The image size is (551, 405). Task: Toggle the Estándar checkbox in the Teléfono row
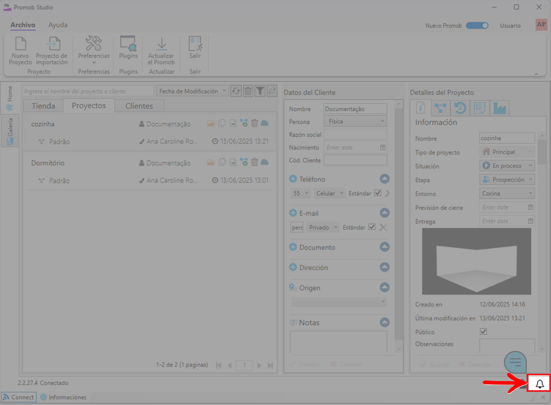(x=378, y=193)
